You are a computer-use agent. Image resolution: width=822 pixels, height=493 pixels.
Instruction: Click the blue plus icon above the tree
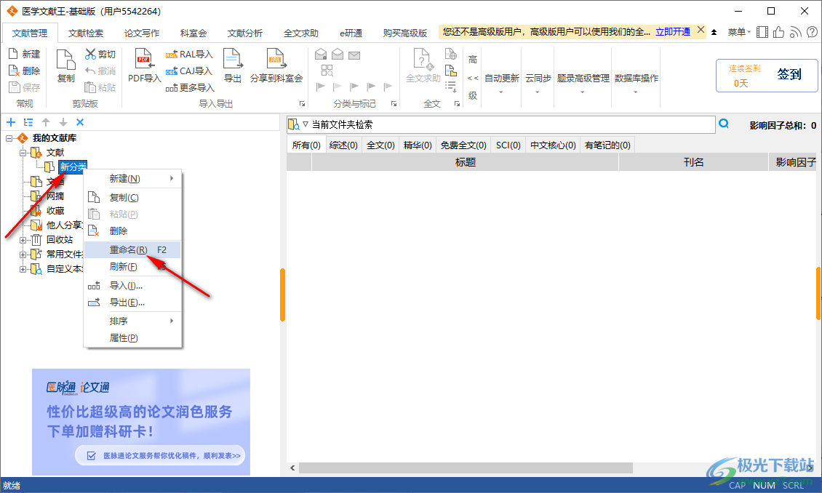pos(11,122)
